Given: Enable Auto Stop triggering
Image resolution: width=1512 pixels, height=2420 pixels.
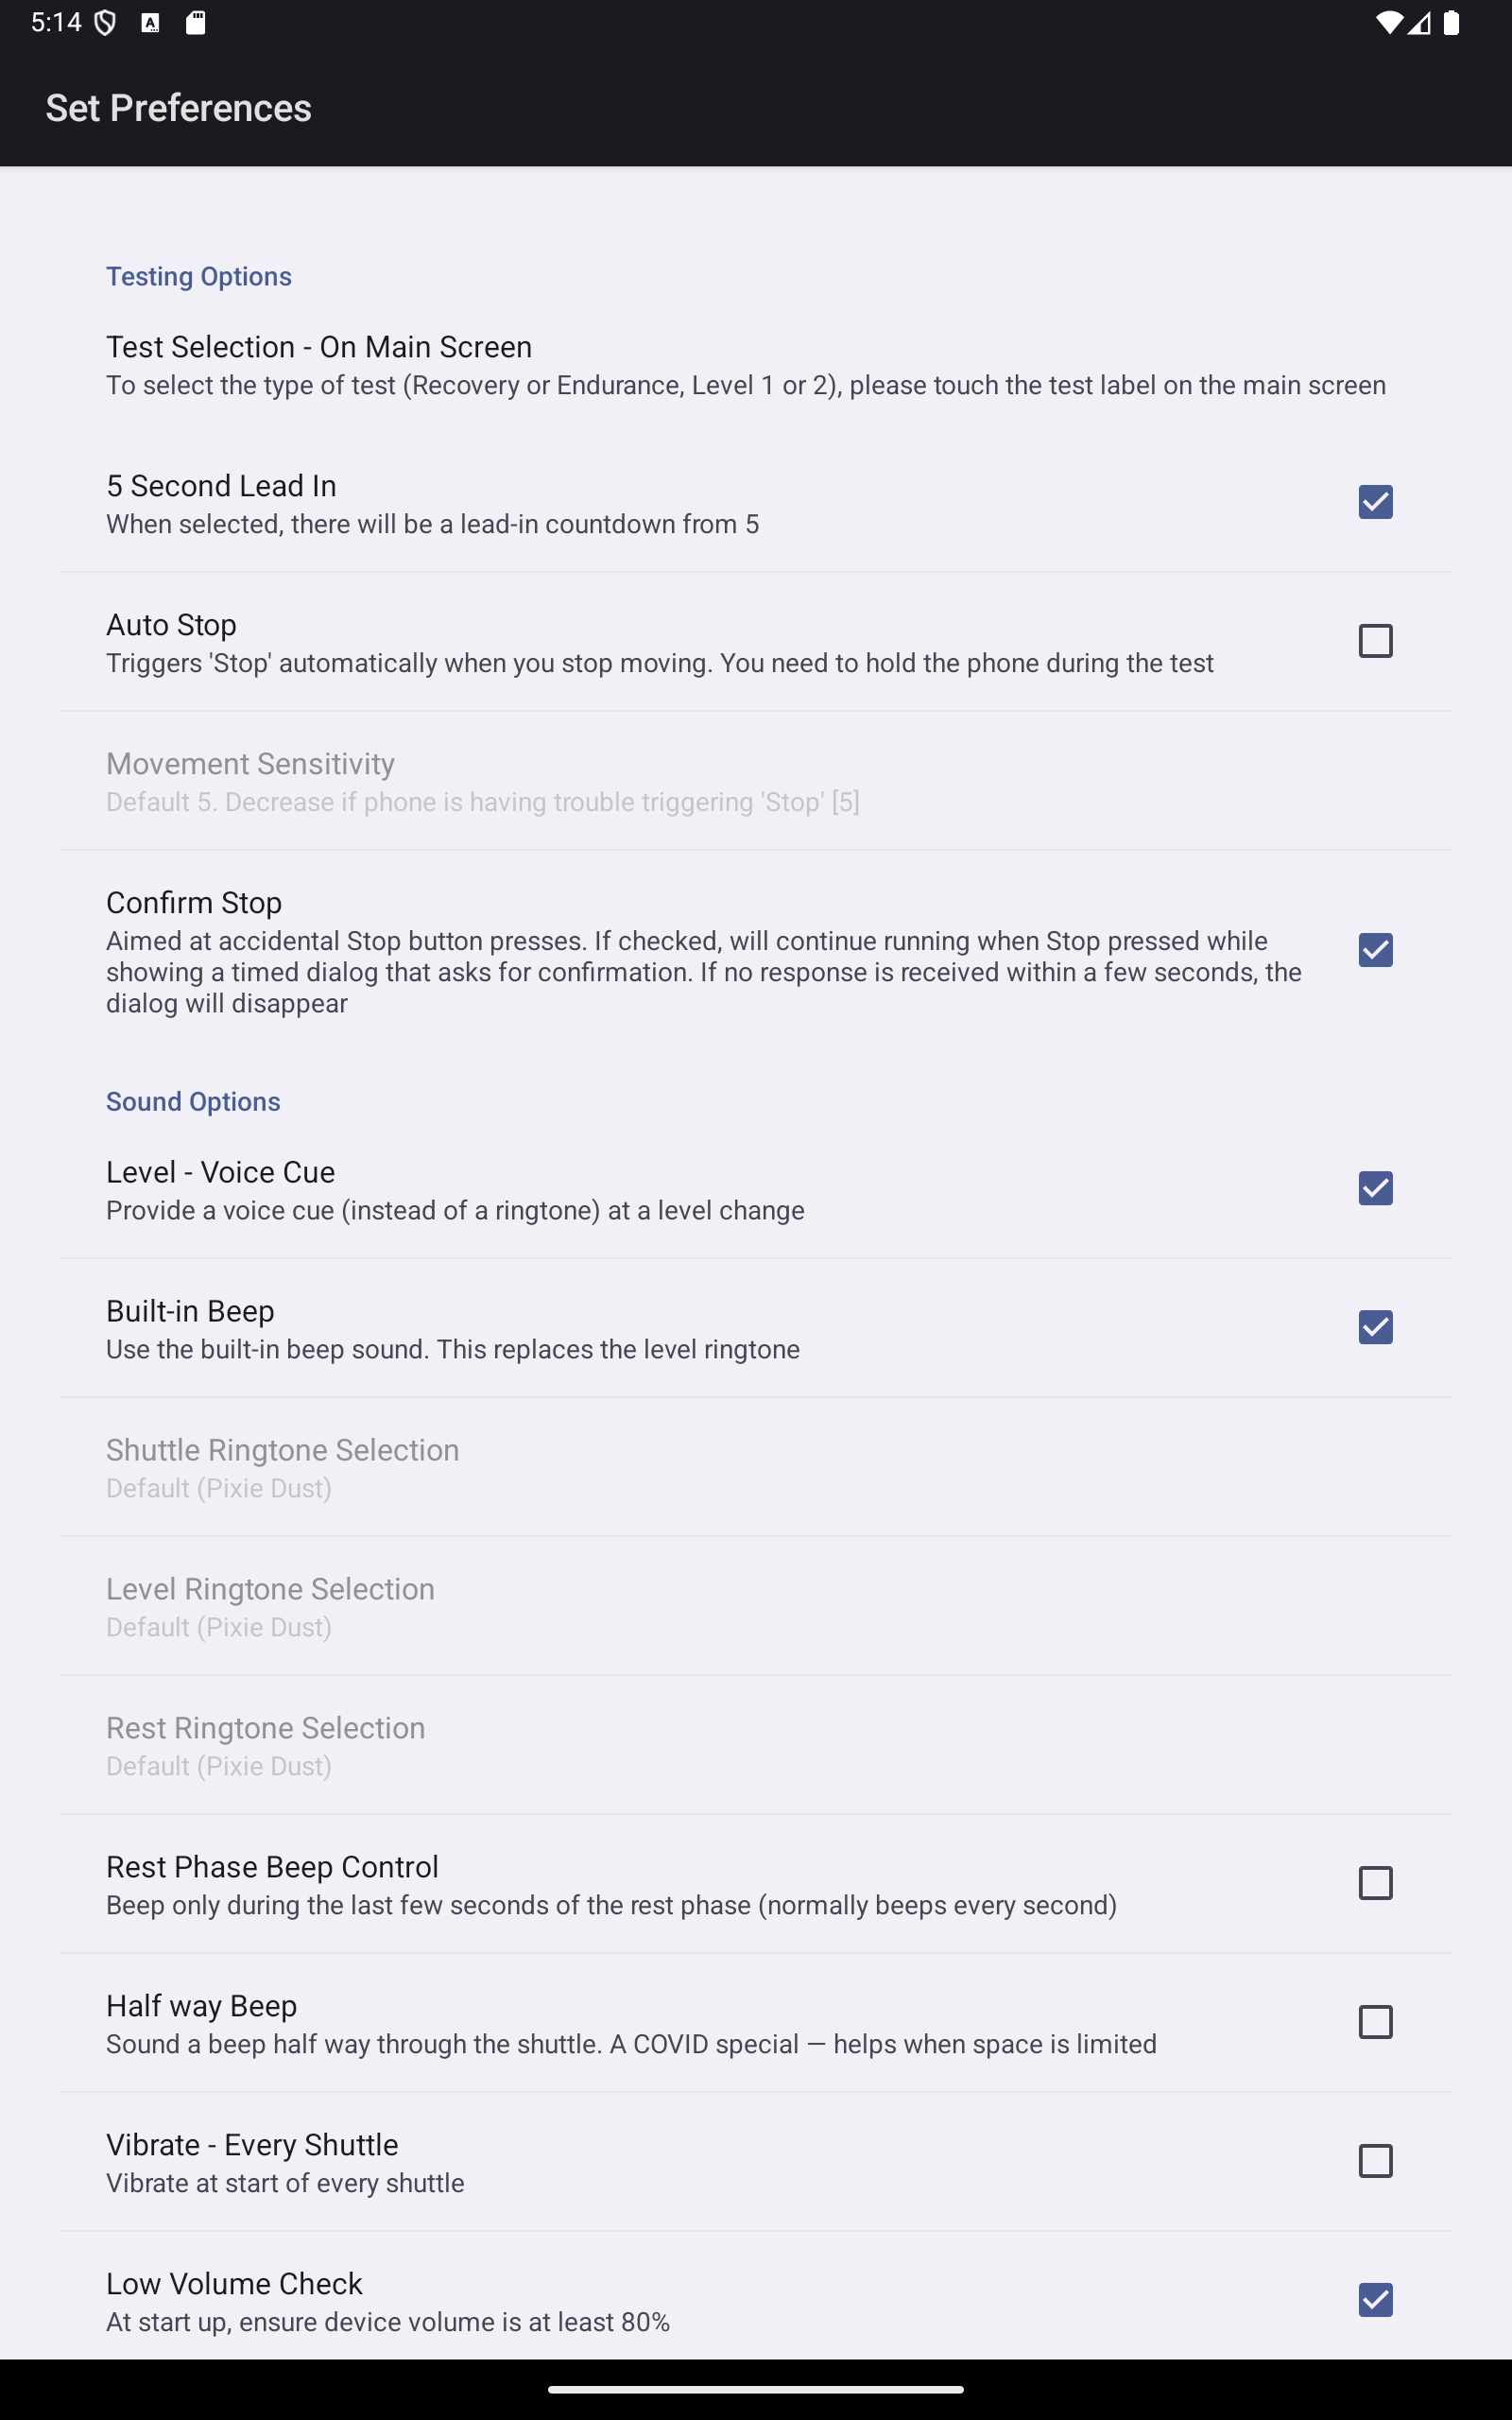Looking at the screenshot, I should point(1376,641).
